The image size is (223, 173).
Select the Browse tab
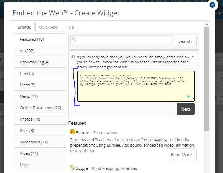[24, 27]
